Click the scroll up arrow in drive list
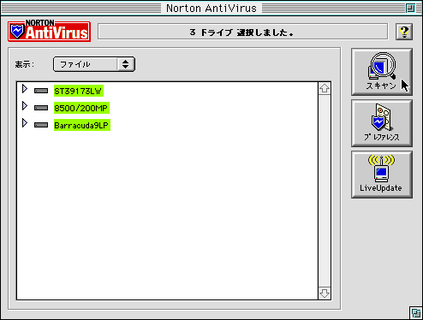This screenshot has width=423, height=320. coord(325,89)
